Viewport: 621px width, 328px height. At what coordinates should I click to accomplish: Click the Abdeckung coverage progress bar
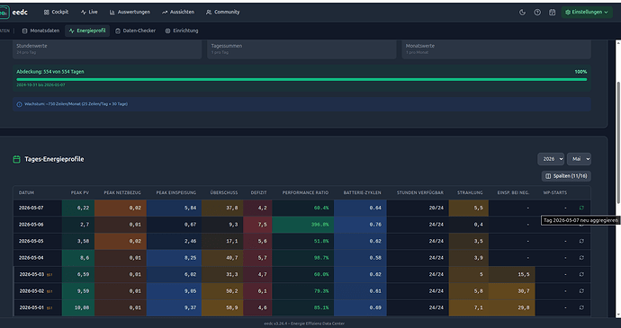[301, 79]
